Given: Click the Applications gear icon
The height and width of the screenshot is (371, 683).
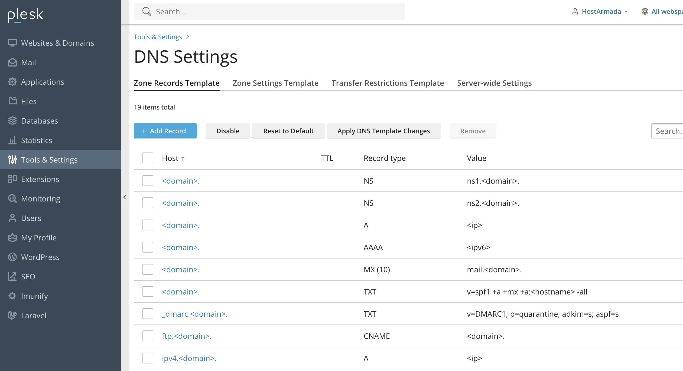Looking at the screenshot, I should pos(12,82).
